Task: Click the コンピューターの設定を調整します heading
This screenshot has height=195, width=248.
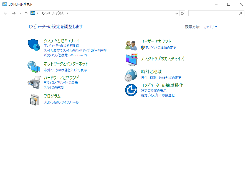Action: click(x=55, y=27)
